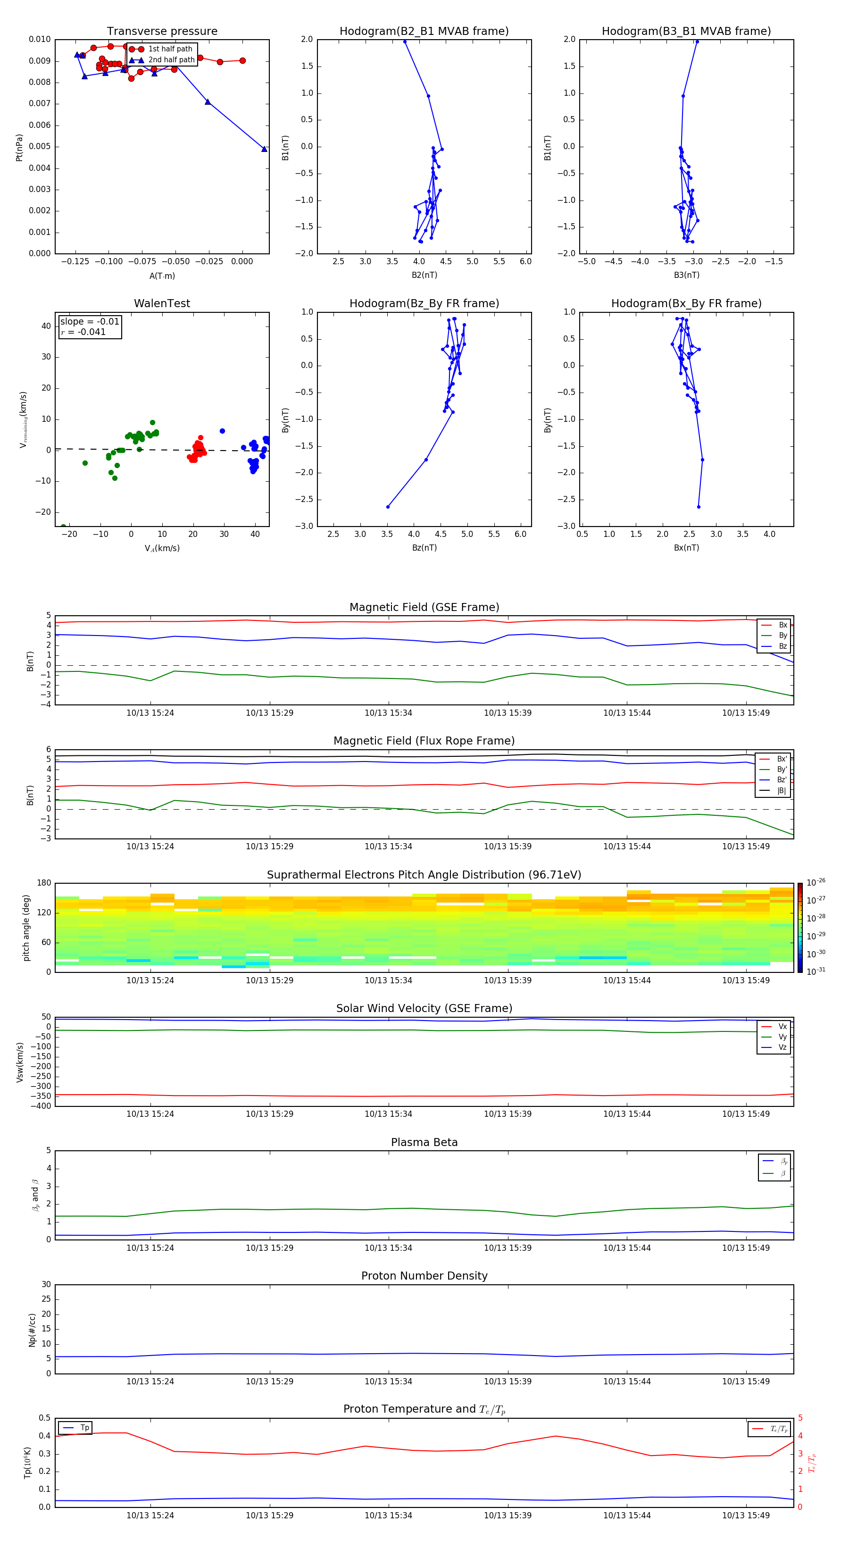Click the Vx entry in velocity legend
849x1557 pixels.
click(774, 1026)
